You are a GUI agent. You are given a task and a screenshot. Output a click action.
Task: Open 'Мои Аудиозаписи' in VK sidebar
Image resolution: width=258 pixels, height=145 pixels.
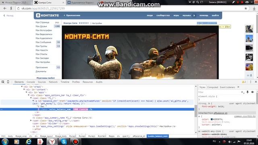click(44, 38)
